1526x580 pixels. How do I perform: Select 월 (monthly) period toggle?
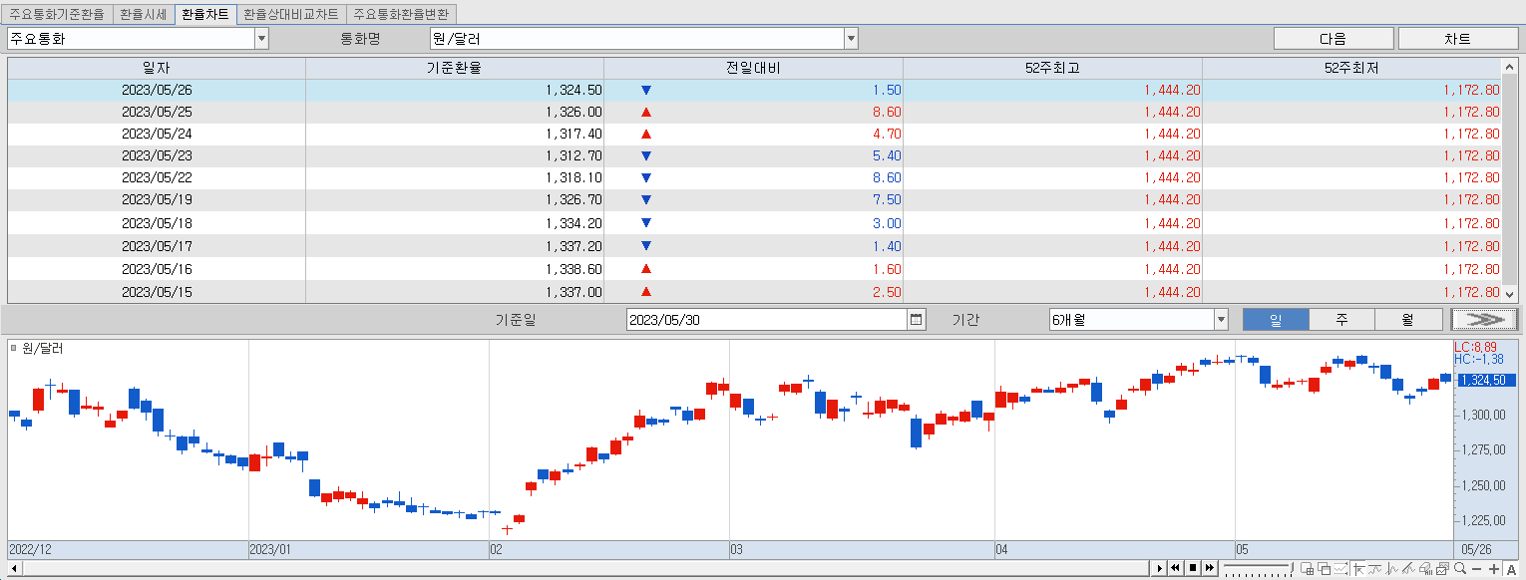(x=1408, y=319)
